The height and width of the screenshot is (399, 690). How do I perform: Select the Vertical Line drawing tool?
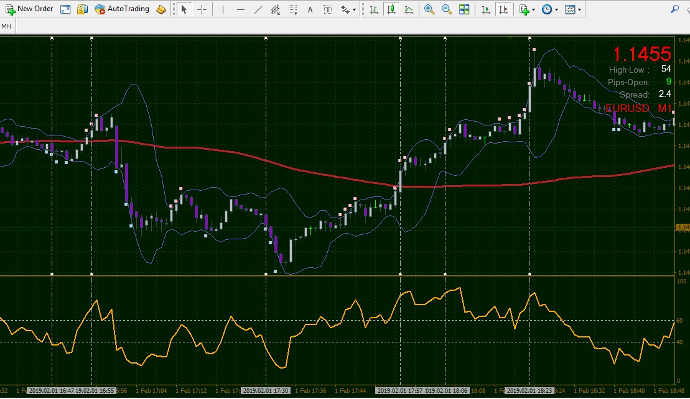[223, 9]
